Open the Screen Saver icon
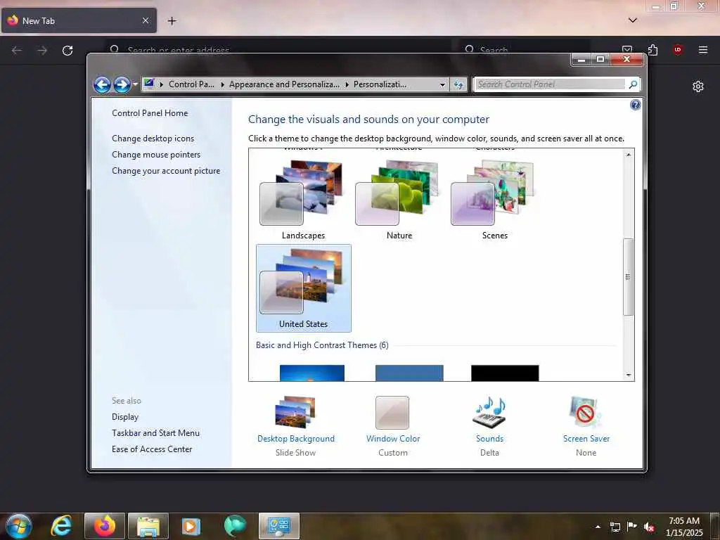 (586, 412)
